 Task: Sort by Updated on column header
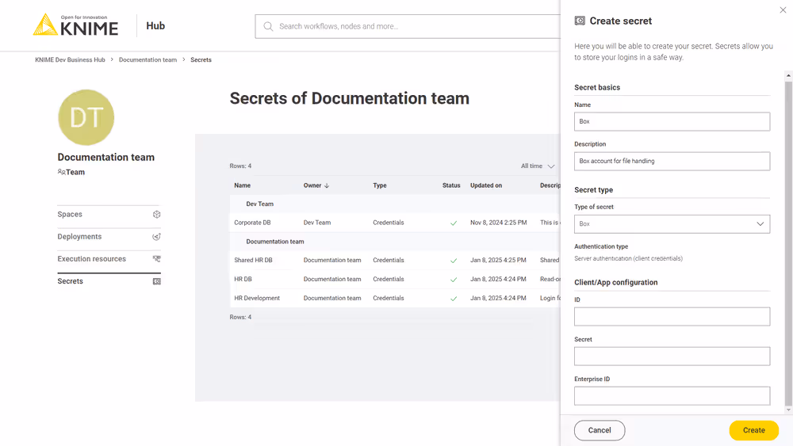(x=486, y=185)
